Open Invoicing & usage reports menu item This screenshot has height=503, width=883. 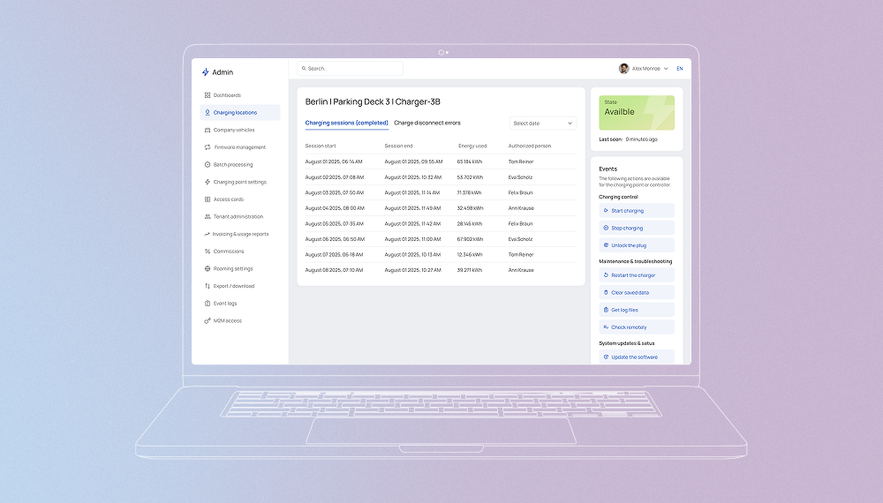(240, 234)
